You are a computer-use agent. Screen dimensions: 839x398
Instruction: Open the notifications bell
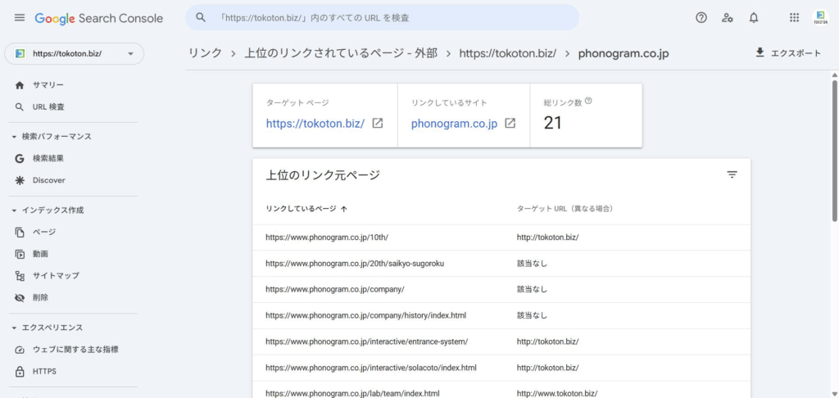click(753, 18)
